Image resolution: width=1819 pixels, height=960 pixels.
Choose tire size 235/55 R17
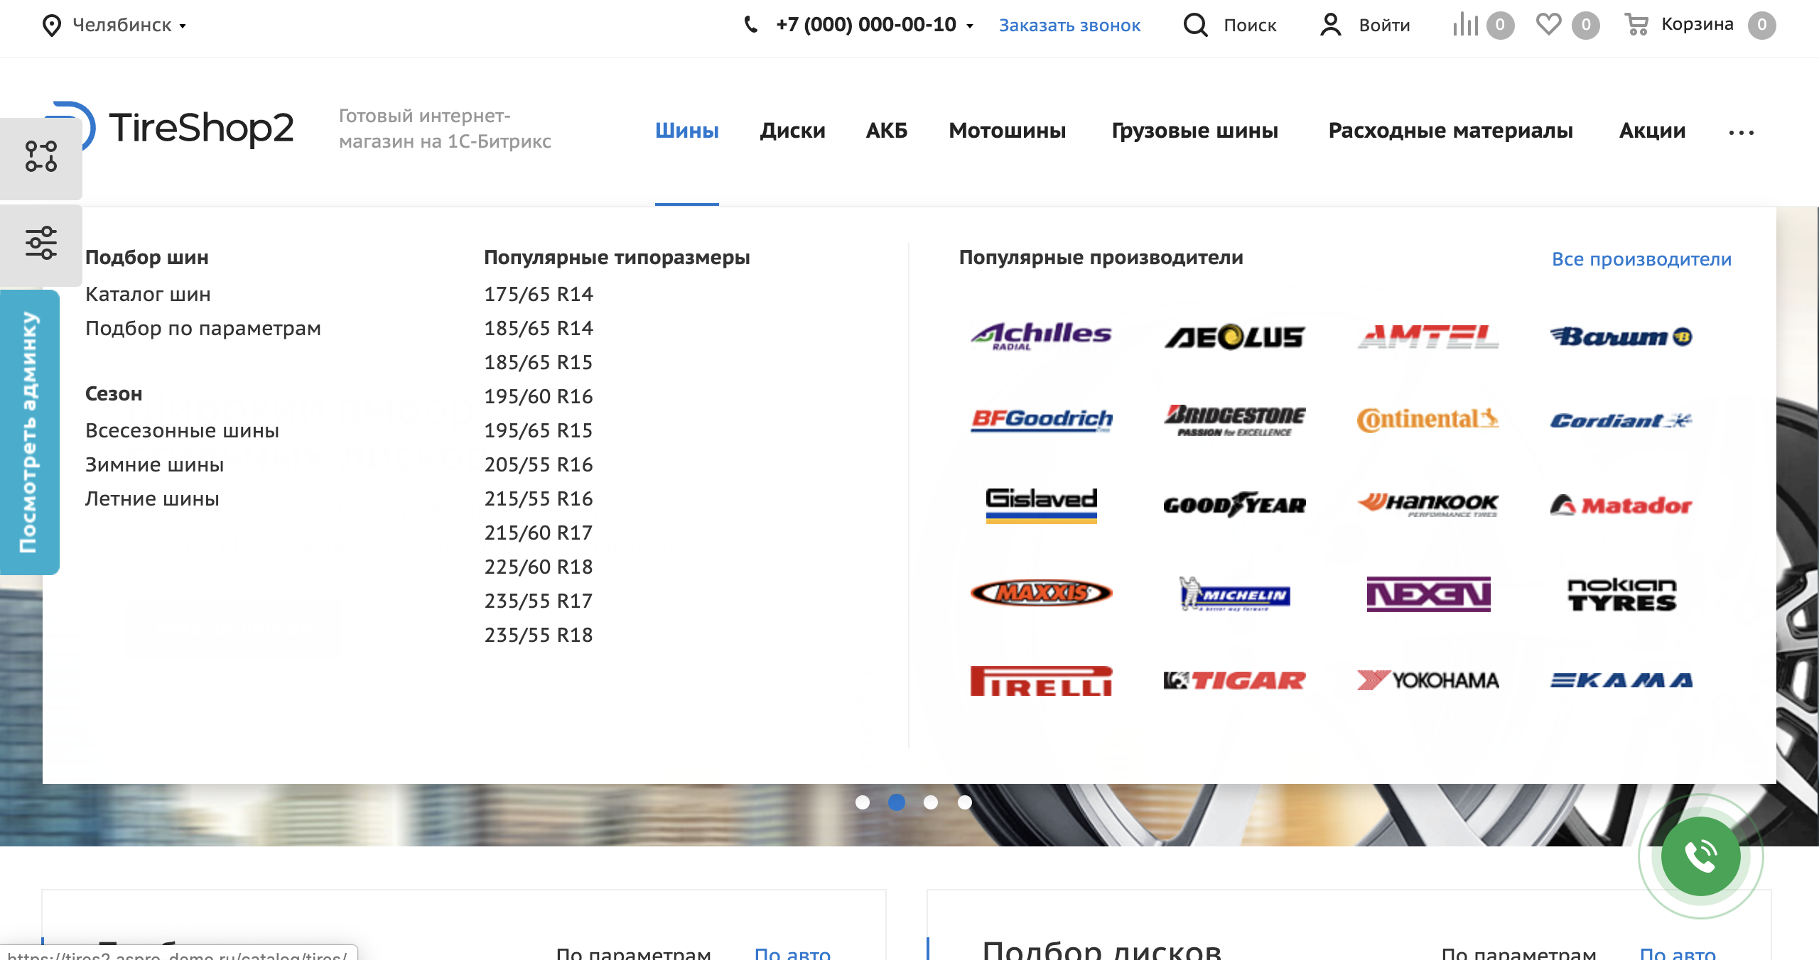[539, 601]
